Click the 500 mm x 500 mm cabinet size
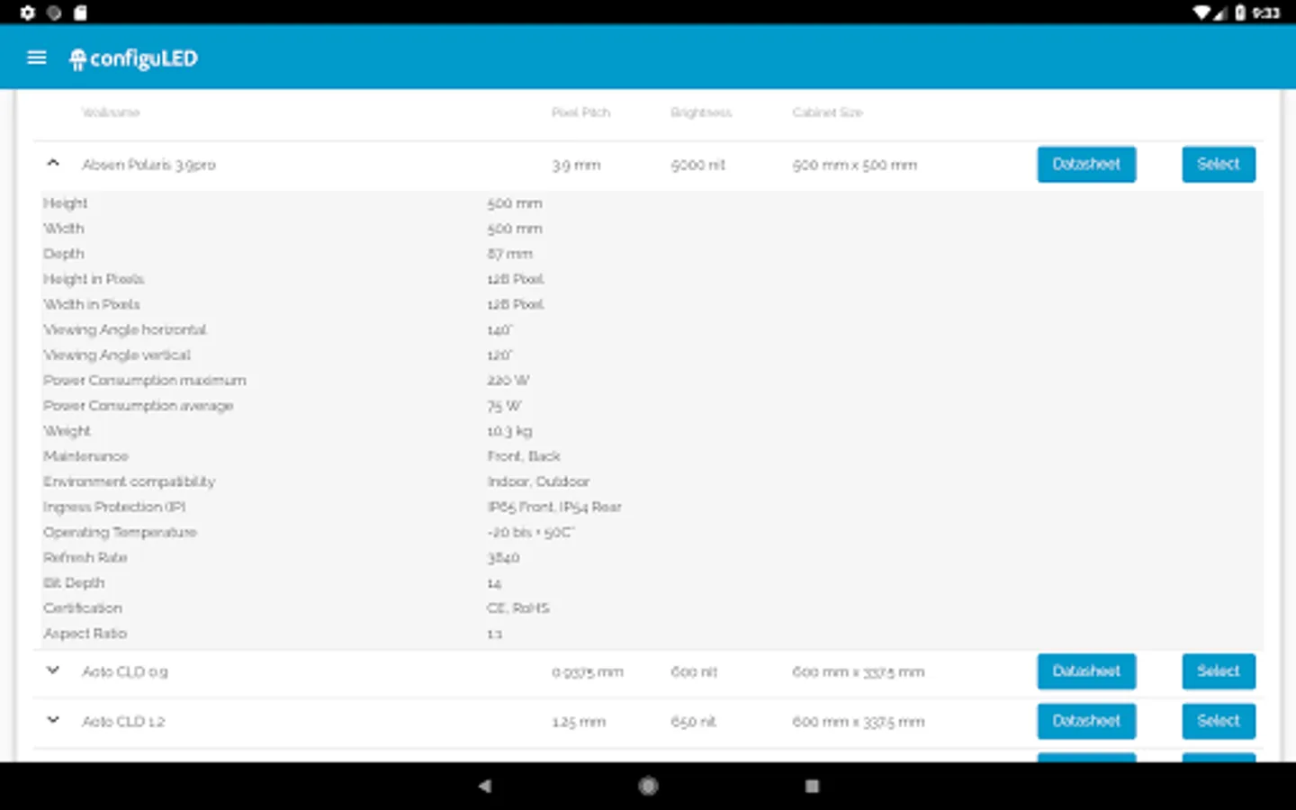Viewport: 1296px width, 810px height. (x=855, y=165)
